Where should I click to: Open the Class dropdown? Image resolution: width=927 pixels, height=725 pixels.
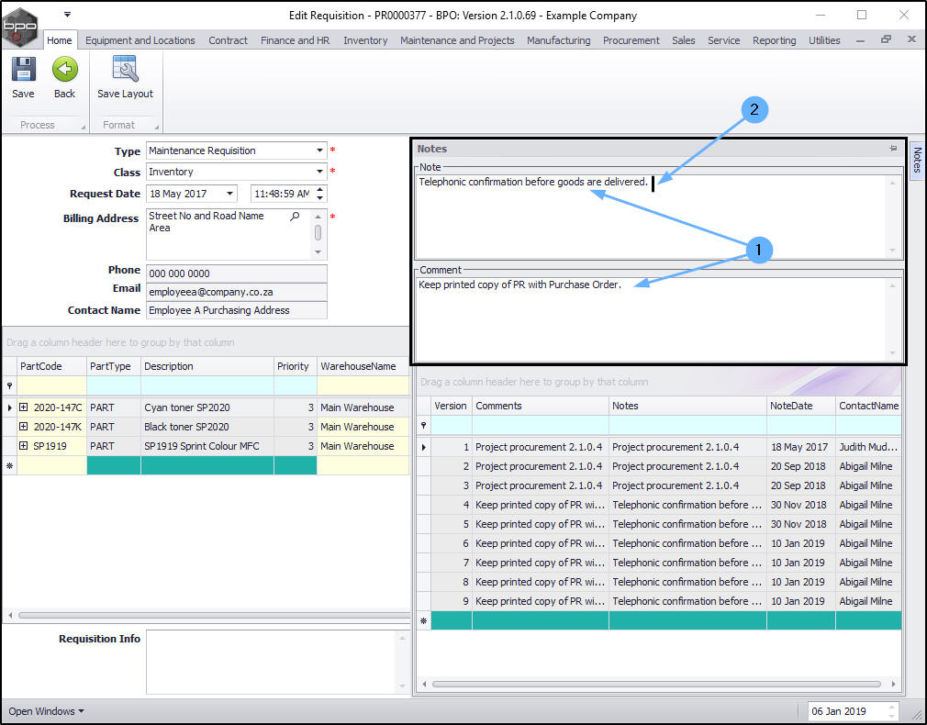(319, 172)
